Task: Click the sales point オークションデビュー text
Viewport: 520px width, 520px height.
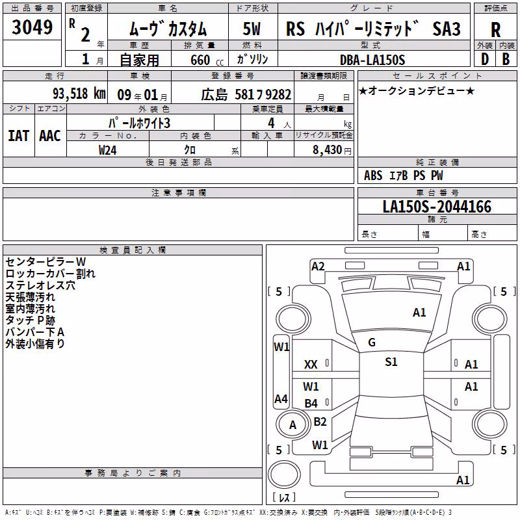Action: (417, 91)
